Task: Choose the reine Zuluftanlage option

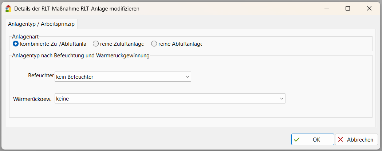Action: click(x=96, y=44)
